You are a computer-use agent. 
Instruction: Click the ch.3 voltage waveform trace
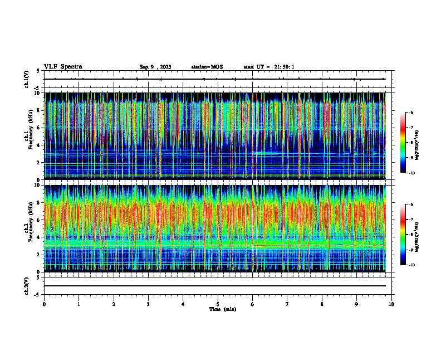pyautogui.click(x=215, y=286)
